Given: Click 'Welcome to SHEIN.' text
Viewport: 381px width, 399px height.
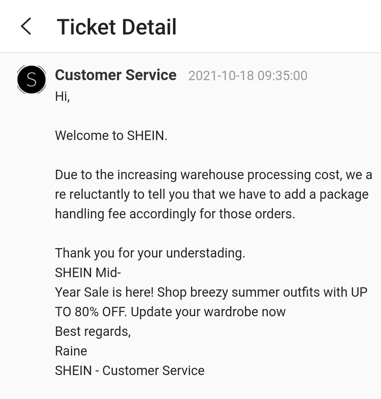Looking at the screenshot, I should 111,135.
